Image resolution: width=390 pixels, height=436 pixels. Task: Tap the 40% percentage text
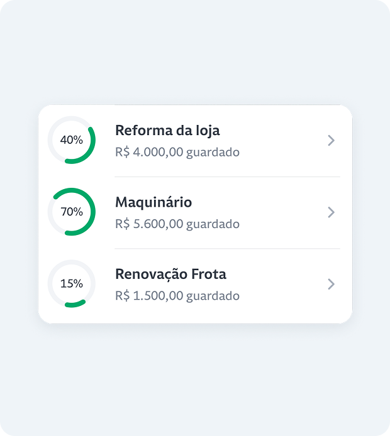click(x=72, y=140)
